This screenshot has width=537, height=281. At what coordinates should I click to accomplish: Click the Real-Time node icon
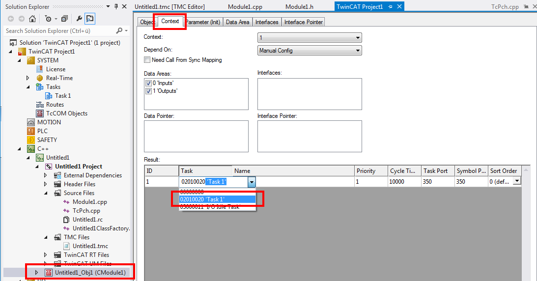[x=40, y=78]
